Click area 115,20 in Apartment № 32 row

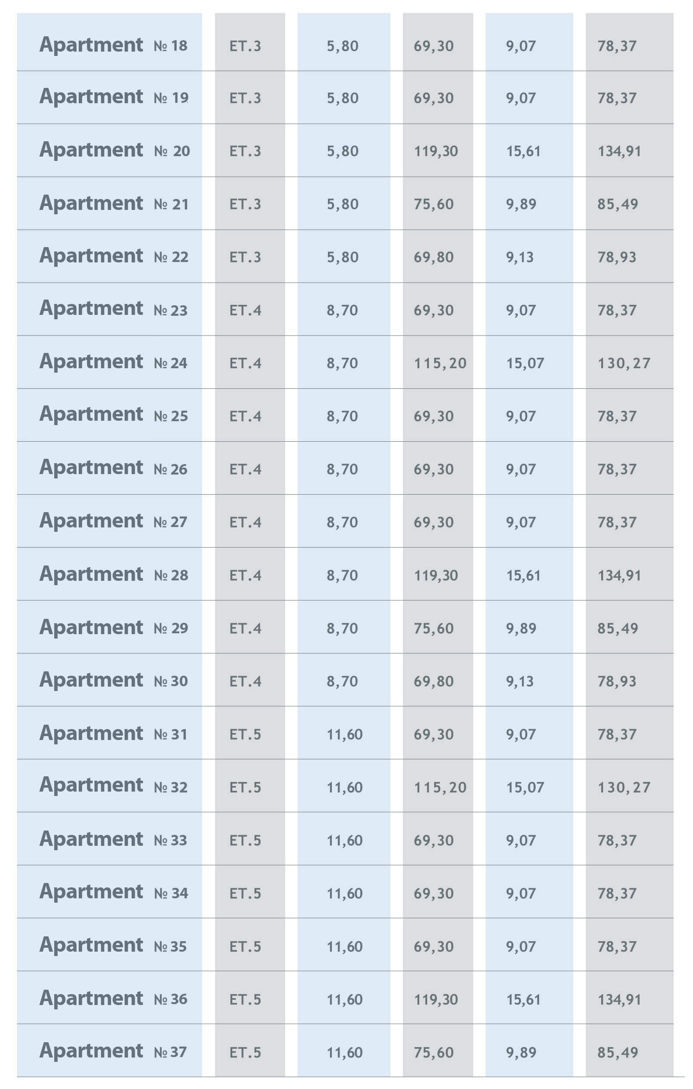[x=440, y=787]
